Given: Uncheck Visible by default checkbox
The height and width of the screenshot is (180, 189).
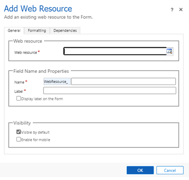Looking at the screenshot, I should tap(18, 132).
